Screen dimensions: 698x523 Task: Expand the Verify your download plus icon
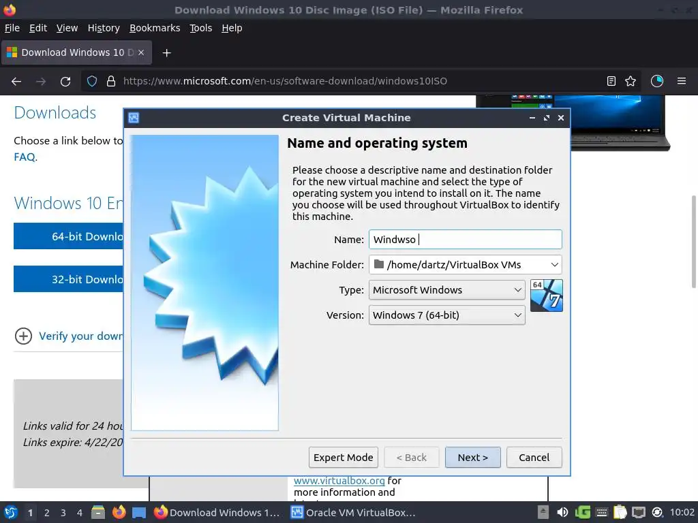click(x=24, y=336)
